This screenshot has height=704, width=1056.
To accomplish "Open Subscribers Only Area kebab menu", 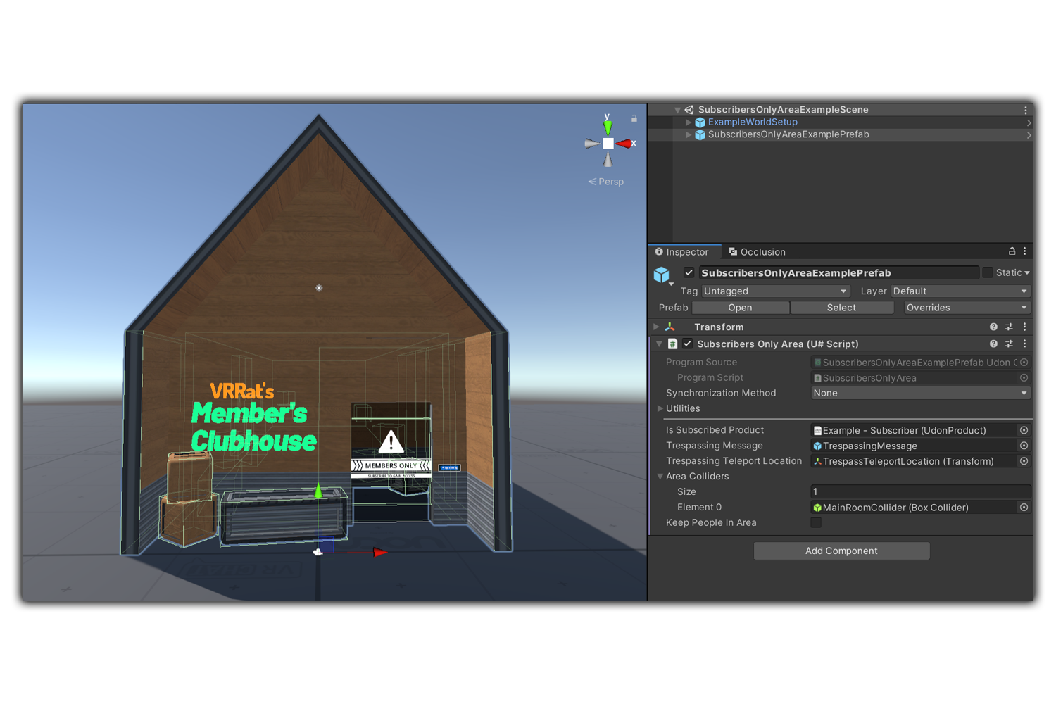I will [1025, 344].
